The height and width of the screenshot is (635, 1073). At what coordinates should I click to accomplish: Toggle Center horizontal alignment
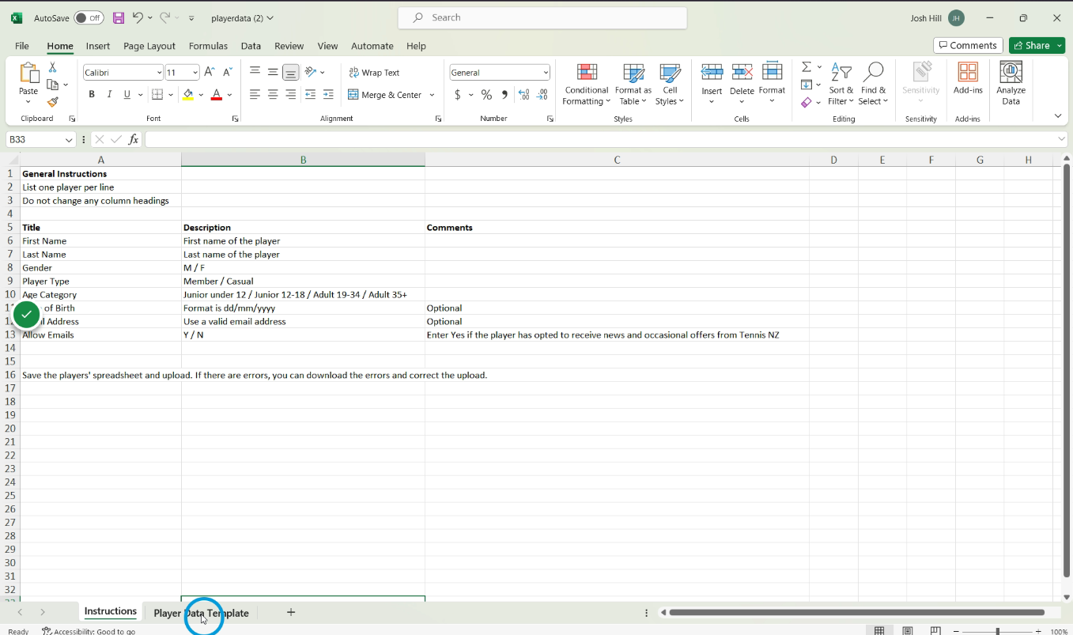point(273,95)
